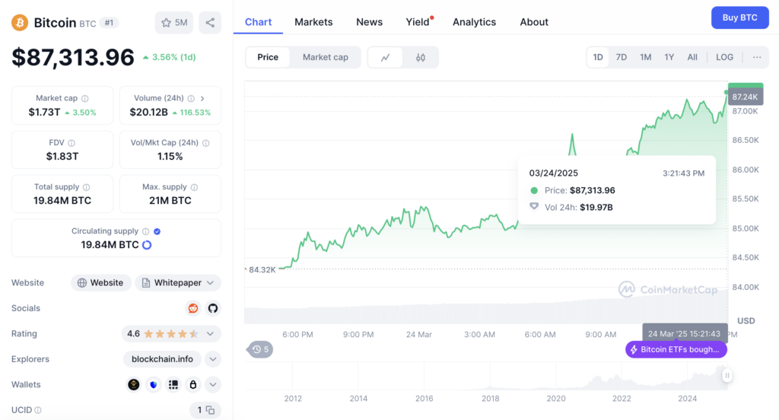This screenshot has width=779, height=420.
Task: Open the third wallet icon with squares
Action: [173, 384]
